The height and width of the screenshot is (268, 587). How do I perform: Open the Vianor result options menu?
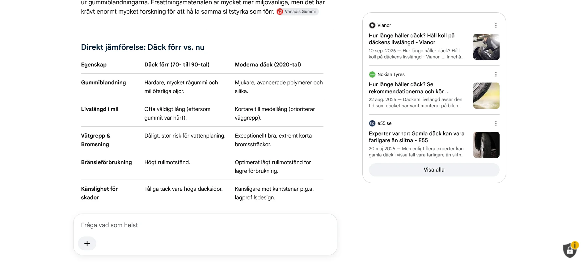point(496,25)
